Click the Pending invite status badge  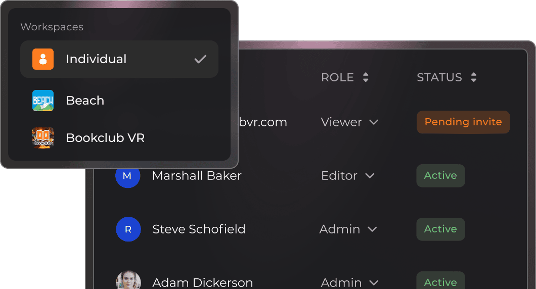tap(463, 122)
